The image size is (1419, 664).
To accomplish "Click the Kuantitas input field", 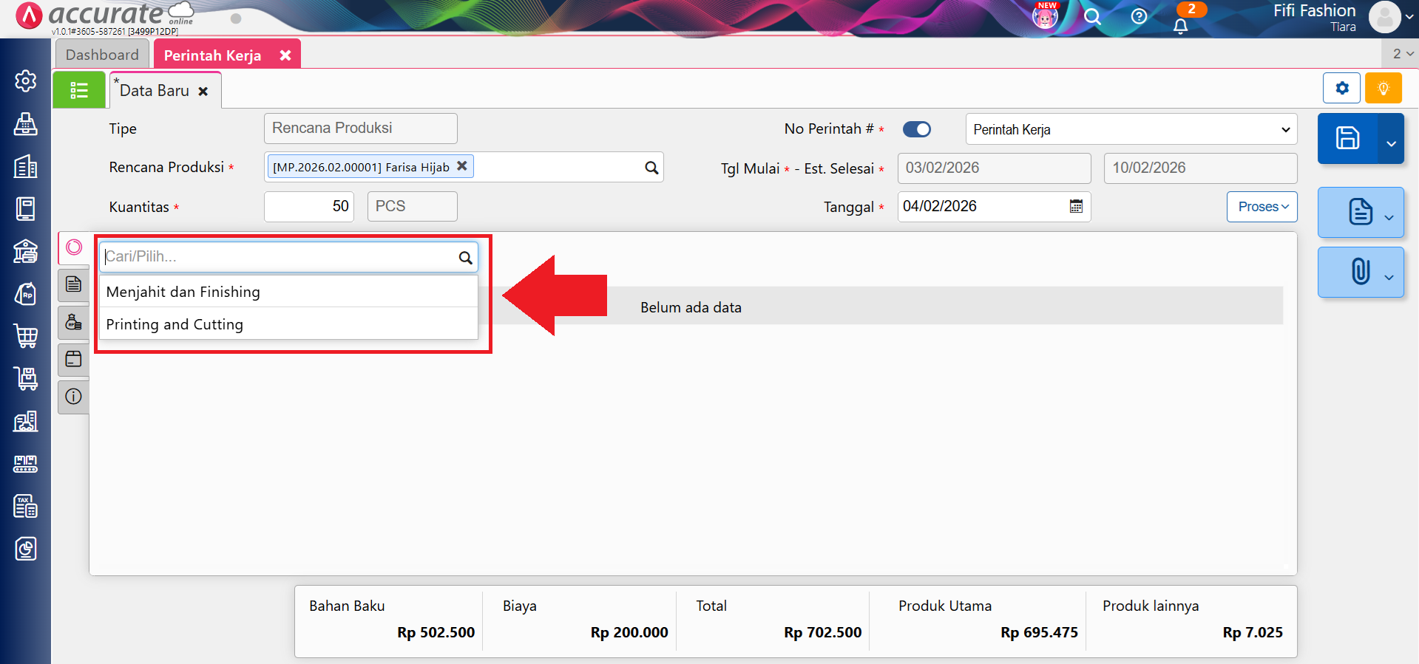I will (x=309, y=207).
